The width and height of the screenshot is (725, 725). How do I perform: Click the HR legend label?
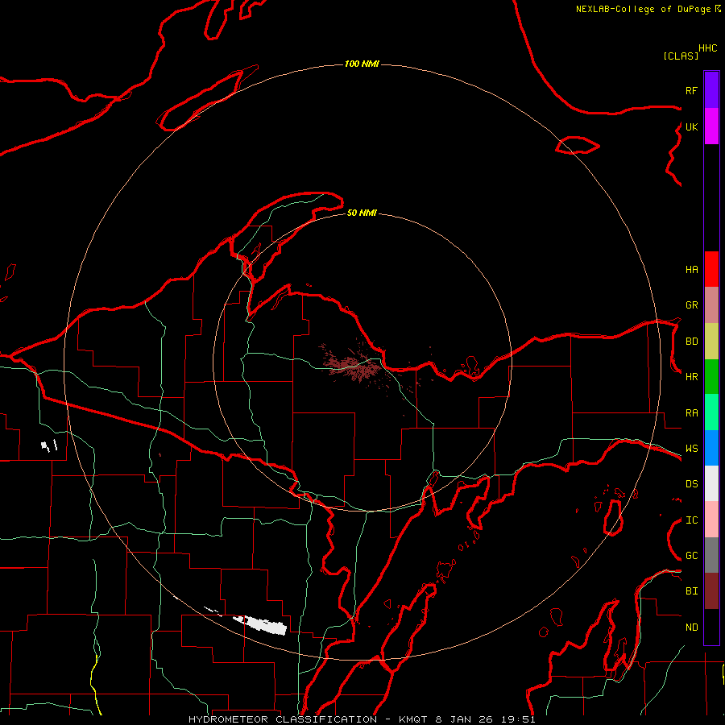click(691, 377)
